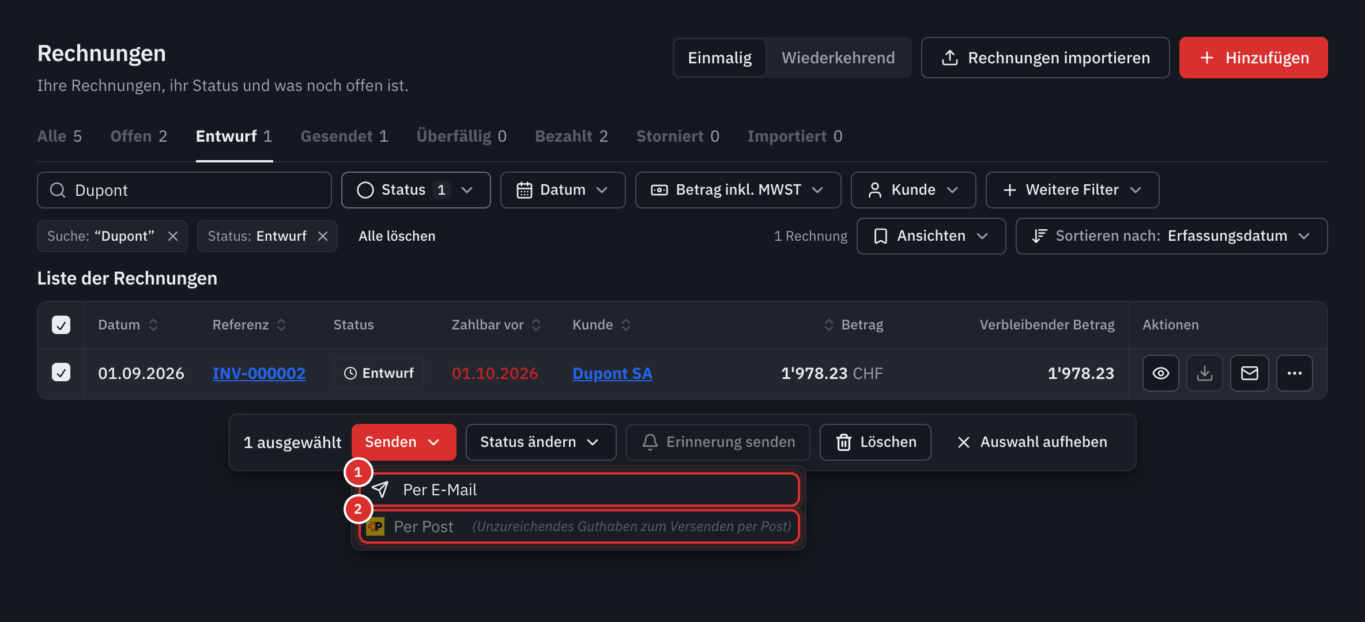Switch to the Importiert tab
The height and width of the screenshot is (622, 1365).
[794, 136]
